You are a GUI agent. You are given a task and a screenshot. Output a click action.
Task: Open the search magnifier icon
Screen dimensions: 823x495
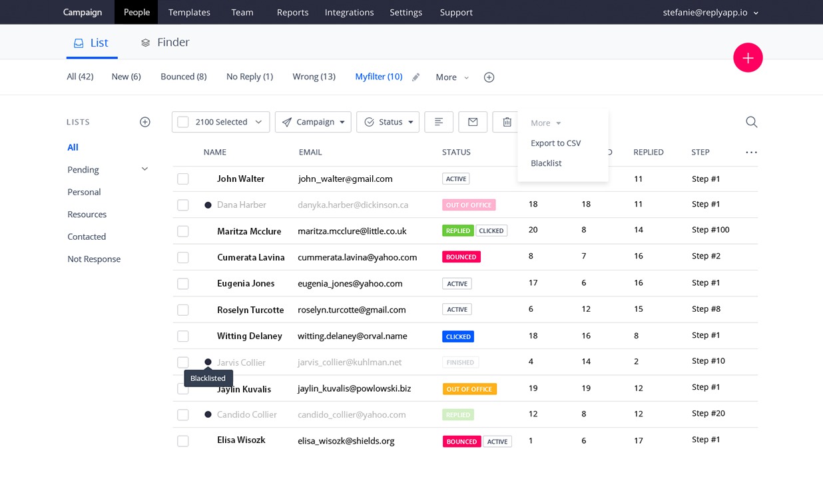[751, 122]
